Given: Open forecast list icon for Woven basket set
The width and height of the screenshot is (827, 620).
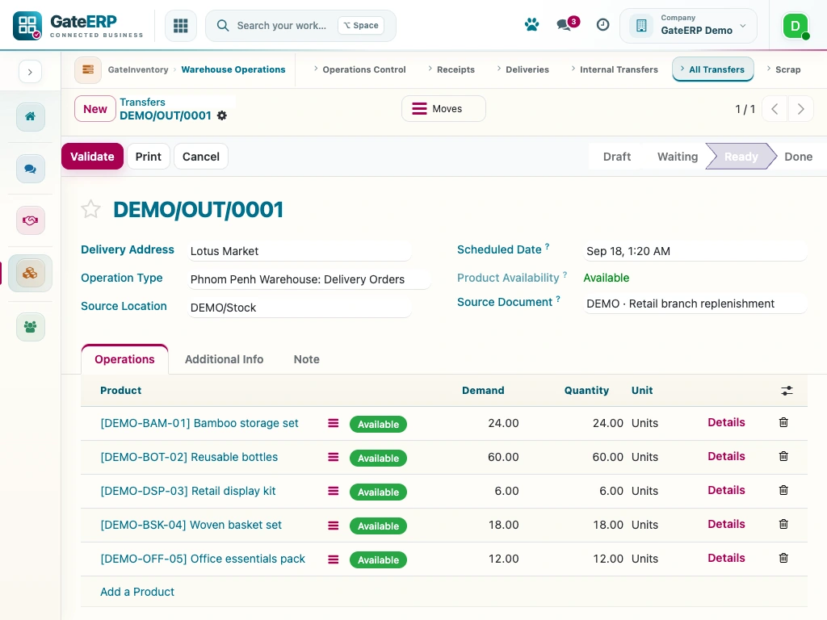Looking at the screenshot, I should pos(334,525).
